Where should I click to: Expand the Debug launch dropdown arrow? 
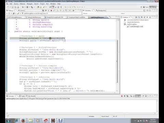[x=25, y=7]
